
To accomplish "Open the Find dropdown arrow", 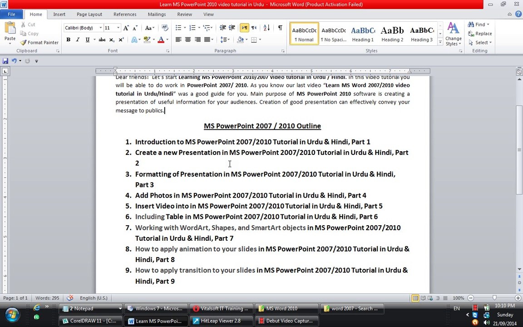I will (x=488, y=25).
